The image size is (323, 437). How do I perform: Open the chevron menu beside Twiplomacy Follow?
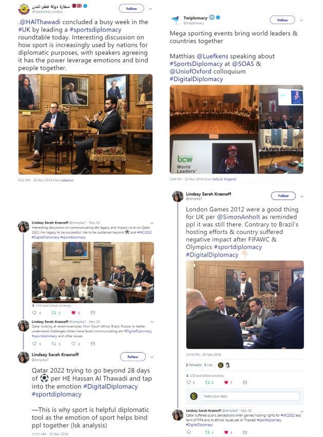(301, 21)
